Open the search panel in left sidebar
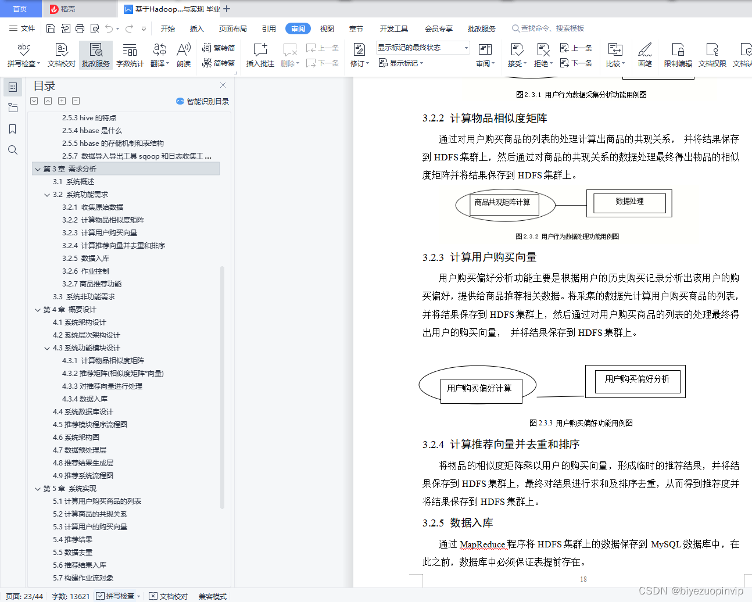The width and height of the screenshot is (752, 602). [12, 150]
